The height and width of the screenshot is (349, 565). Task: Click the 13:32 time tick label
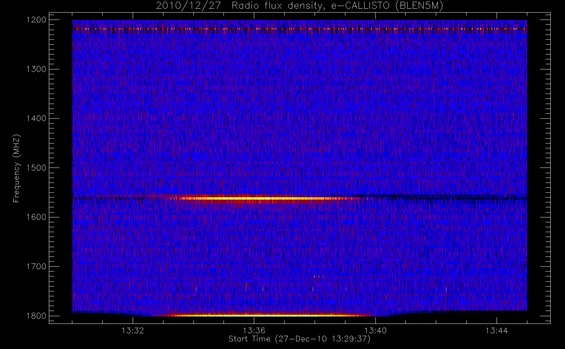[x=133, y=330]
